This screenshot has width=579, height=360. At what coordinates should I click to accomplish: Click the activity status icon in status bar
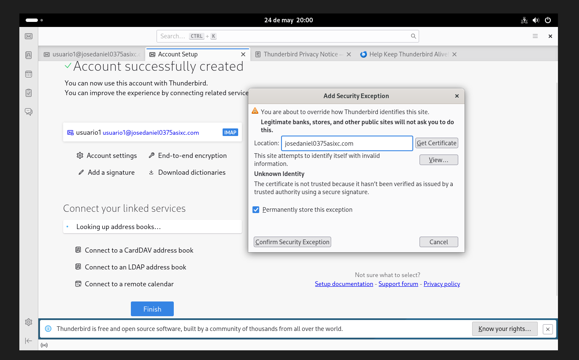(44, 345)
